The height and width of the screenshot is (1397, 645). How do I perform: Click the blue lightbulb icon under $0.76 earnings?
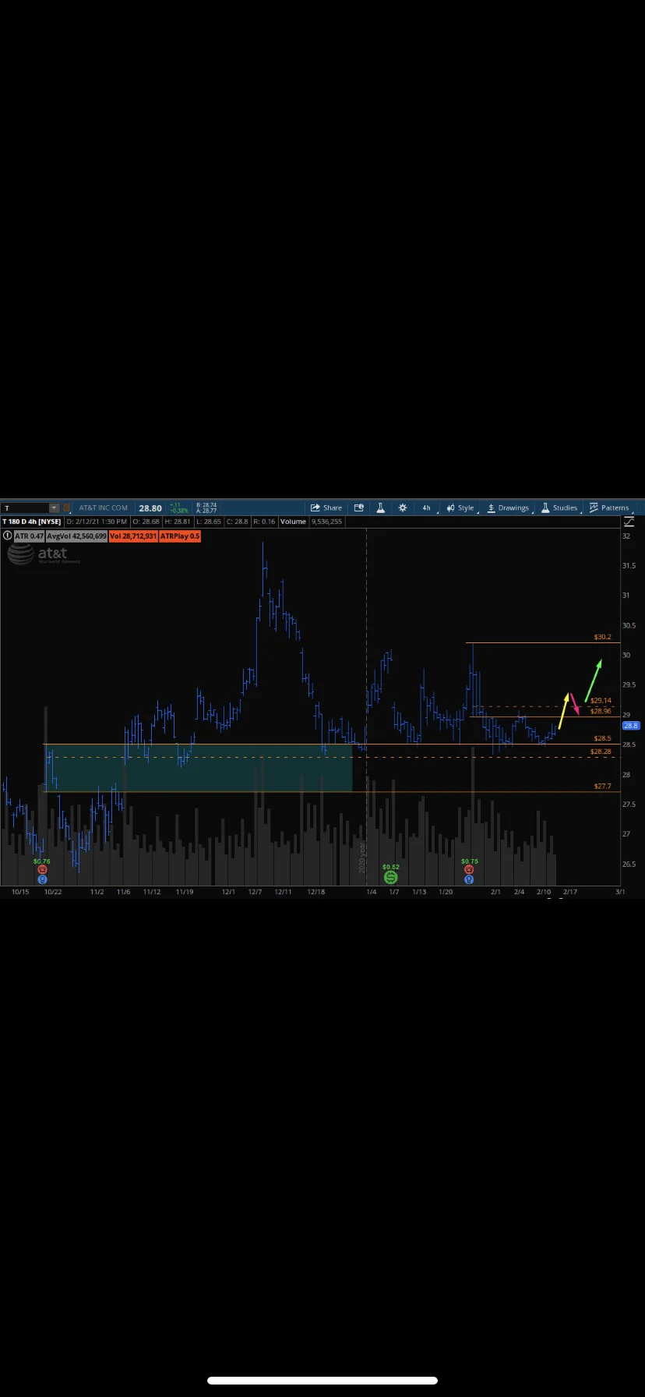(x=42, y=879)
